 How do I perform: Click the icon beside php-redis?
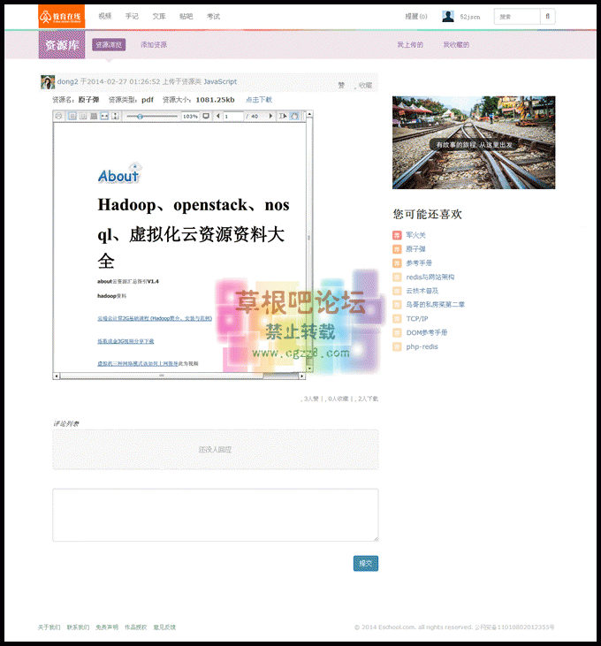coord(397,346)
